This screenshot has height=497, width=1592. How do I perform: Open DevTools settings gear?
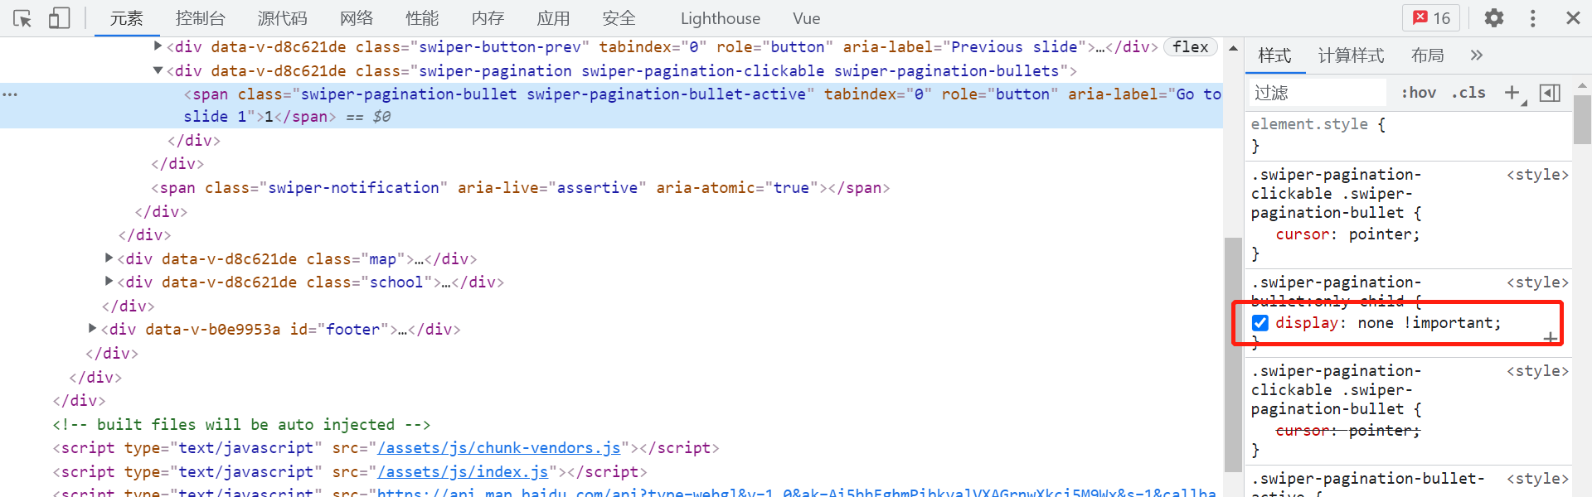tap(1493, 18)
